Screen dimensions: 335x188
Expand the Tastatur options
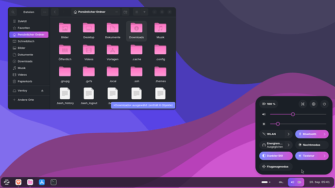point(324,156)
